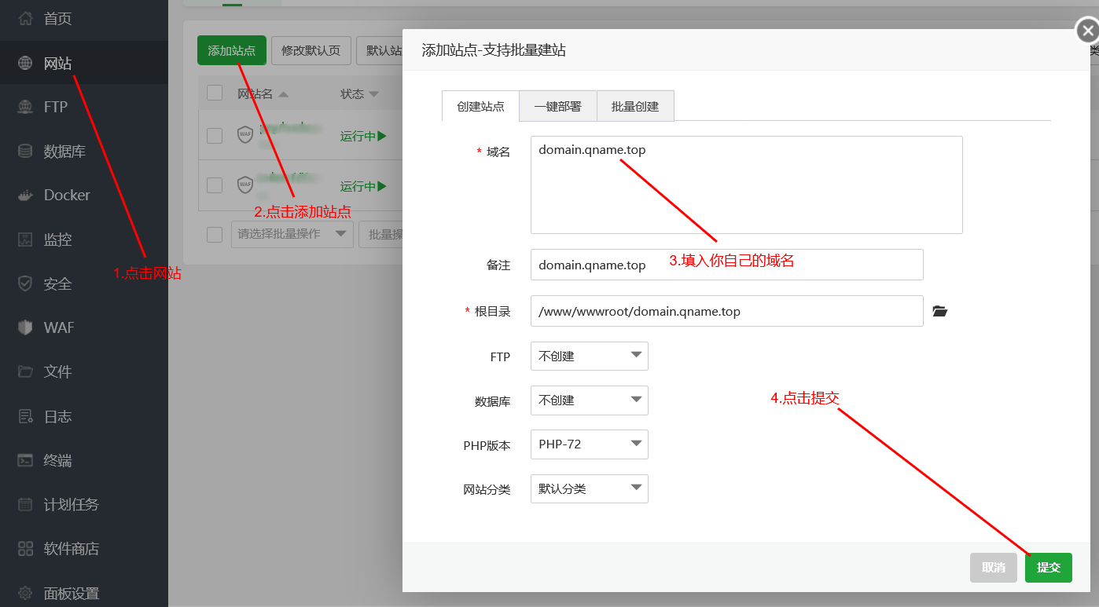Viewport: 1099px width, 607px height.
Task: Click the folder browse icon beside root directory
Action: click(939, 312)
